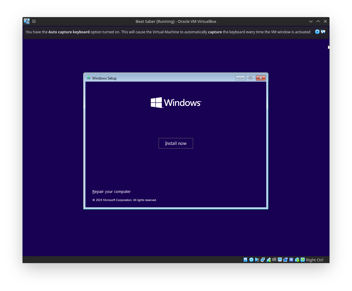Click the display status icon
Viewport: 352px width, 291px height.
(x=280, y=259)
